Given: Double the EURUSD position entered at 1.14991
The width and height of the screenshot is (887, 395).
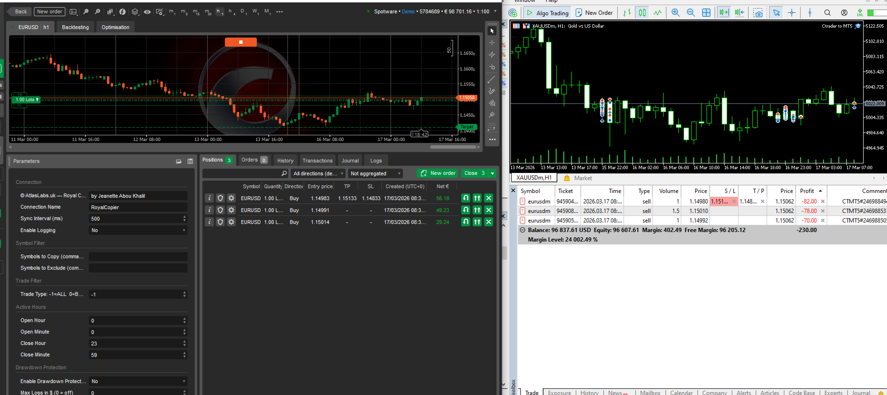Looking at the screenshot, I should point(477,210).
